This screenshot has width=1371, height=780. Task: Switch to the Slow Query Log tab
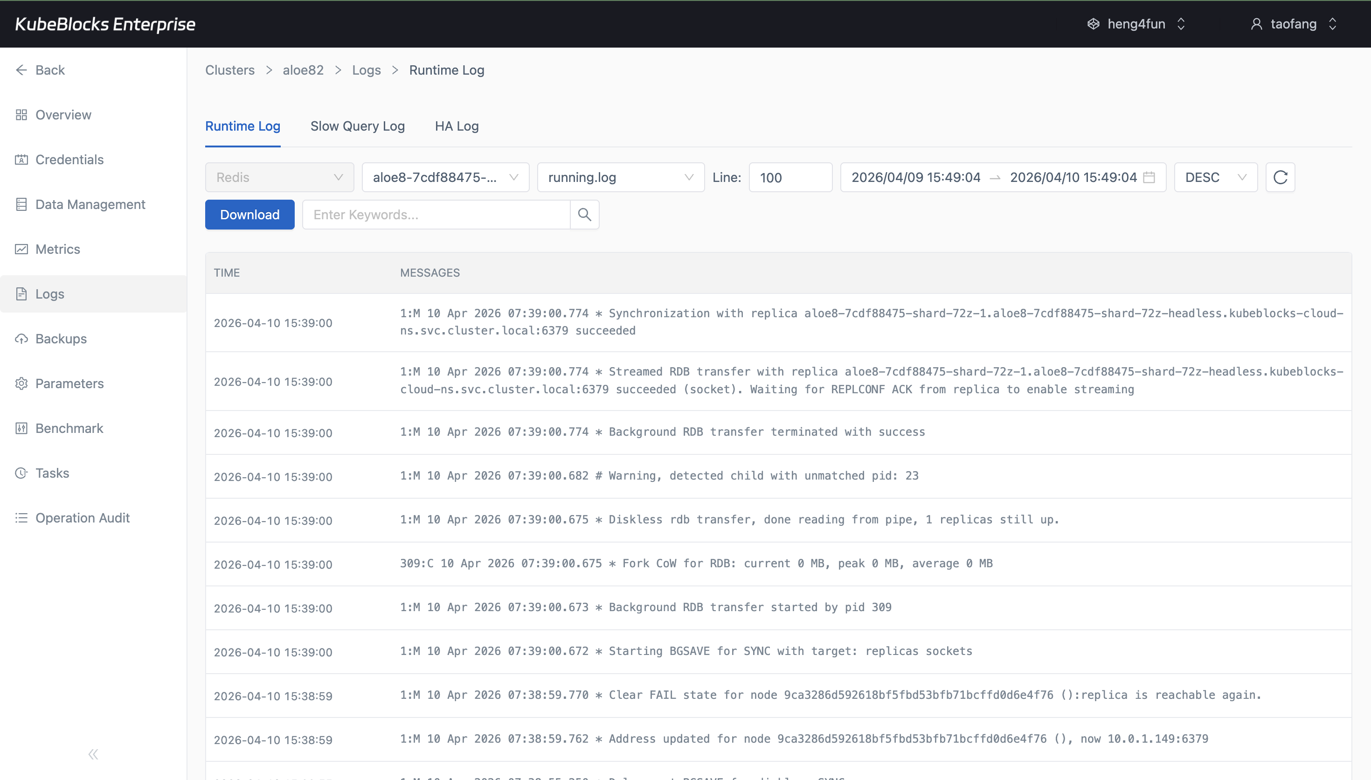point(358,126)
